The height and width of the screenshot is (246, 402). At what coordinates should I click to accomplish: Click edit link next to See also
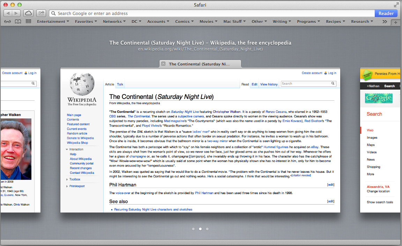tap(330, 201)
